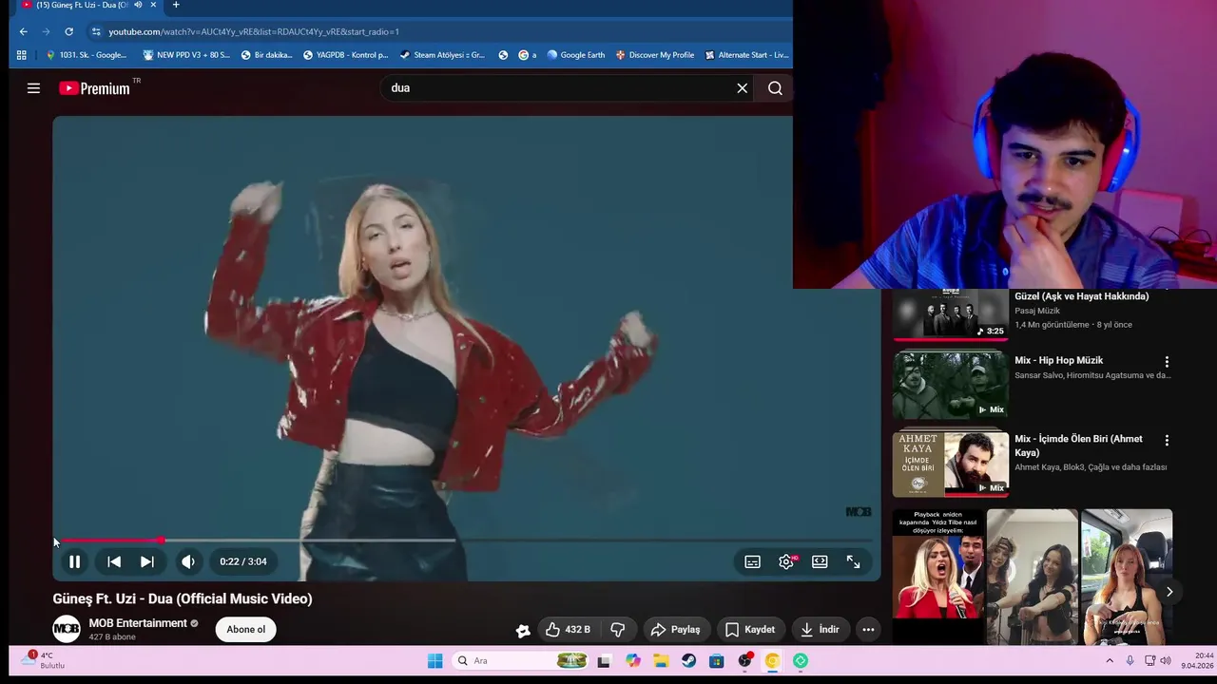The width and height of the screenshot is (1217, 684).
Task: Download video with İndir button
Action: pos(820,629)
